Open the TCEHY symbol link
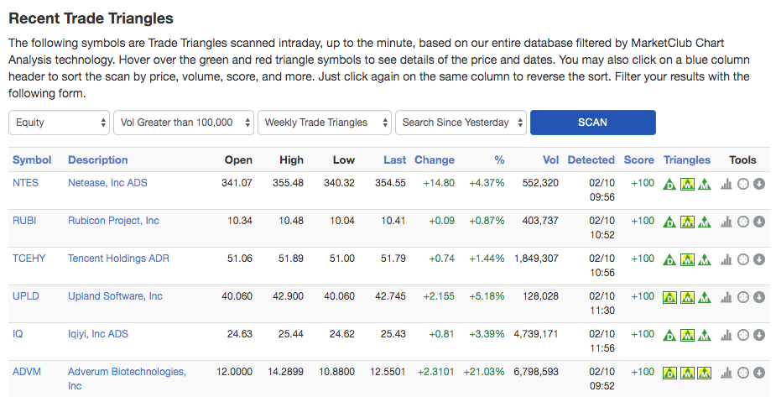Viewport: 776px width, 397px height. (x=29, y=259)
